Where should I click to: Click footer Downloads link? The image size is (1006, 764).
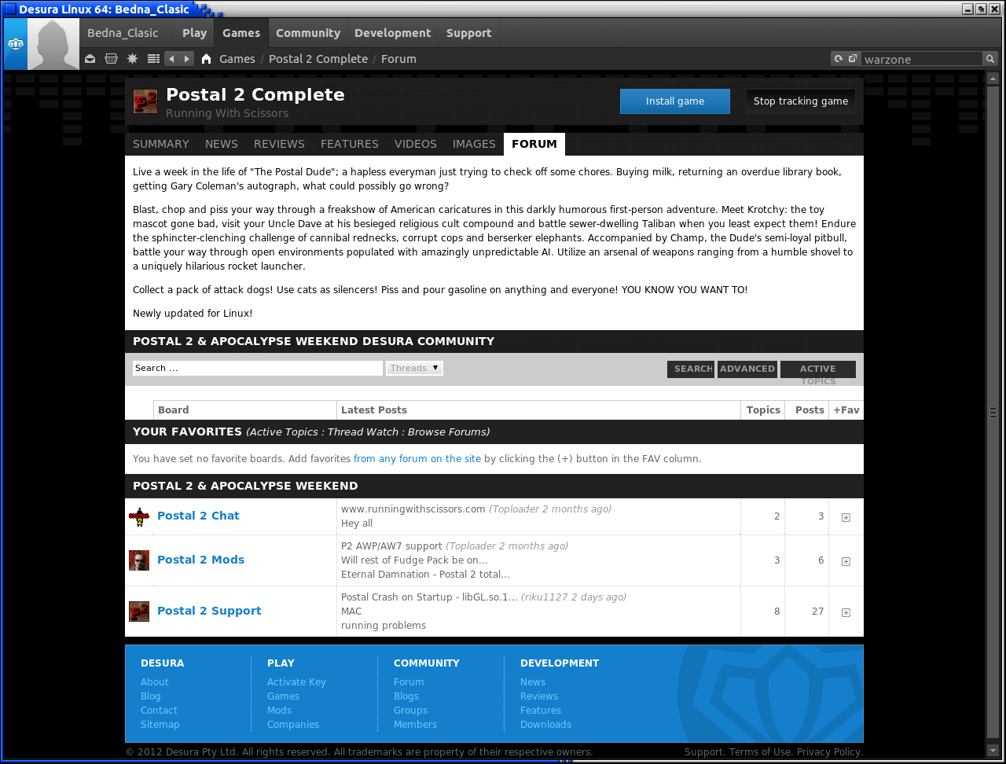click(x=545, y=725)
